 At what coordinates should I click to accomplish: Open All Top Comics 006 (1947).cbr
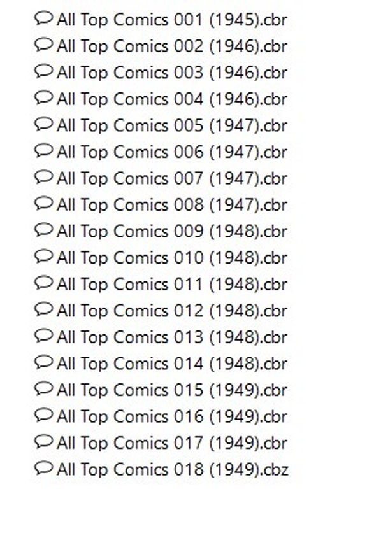click(x=171, y=152)
